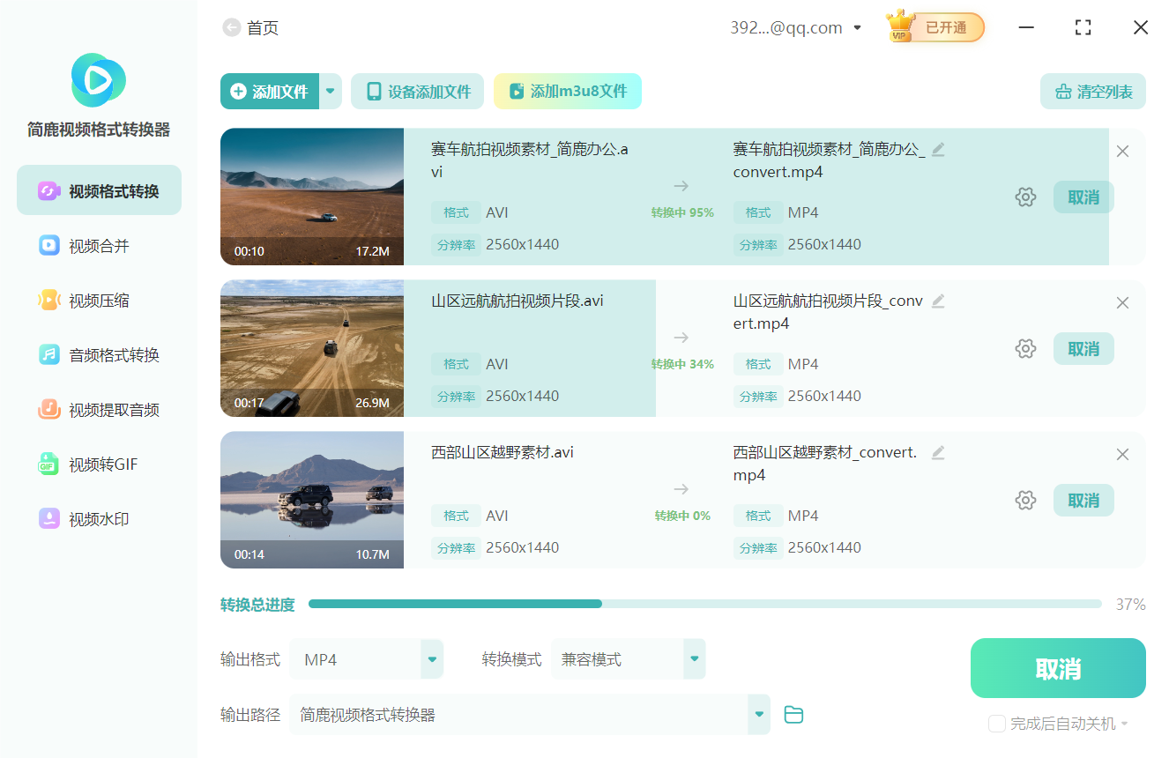
Task: Open the 视频水印 feature
Action: [x=98, y=518]
